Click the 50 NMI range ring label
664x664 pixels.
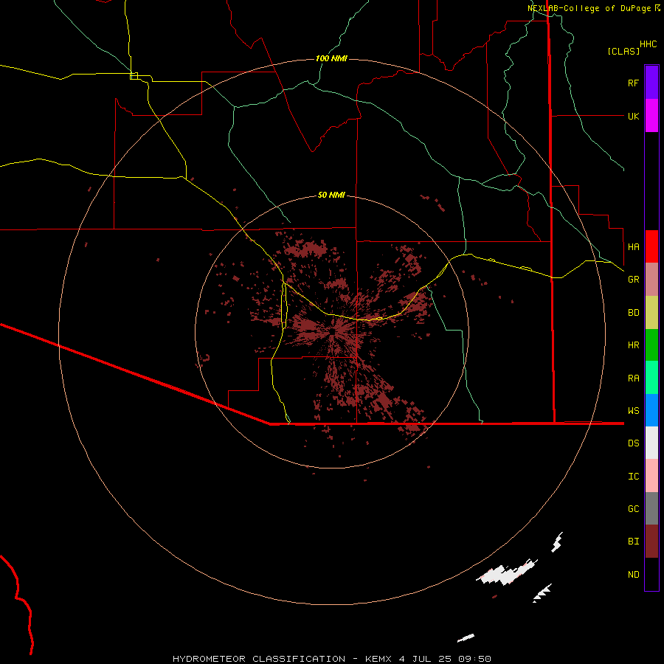pos(331,195)
